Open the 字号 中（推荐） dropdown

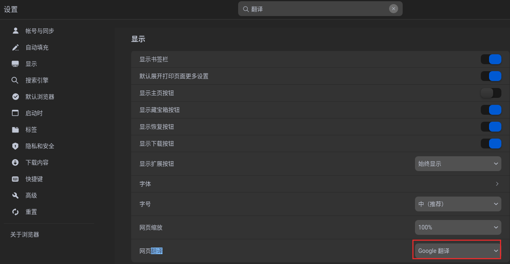[x=458, y=204]
